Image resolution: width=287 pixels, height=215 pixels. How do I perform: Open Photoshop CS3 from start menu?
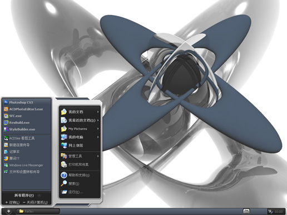tap(21, 102)
